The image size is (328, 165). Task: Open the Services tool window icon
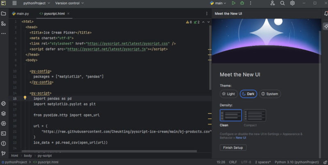4,124
